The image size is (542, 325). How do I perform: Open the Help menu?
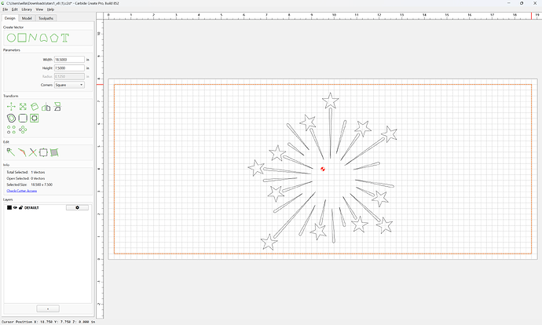50,9
